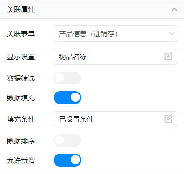The width and height of the screenshot is (184, 174).
Task: Disable the 数据填充 switch
Action: coord(67,98)
